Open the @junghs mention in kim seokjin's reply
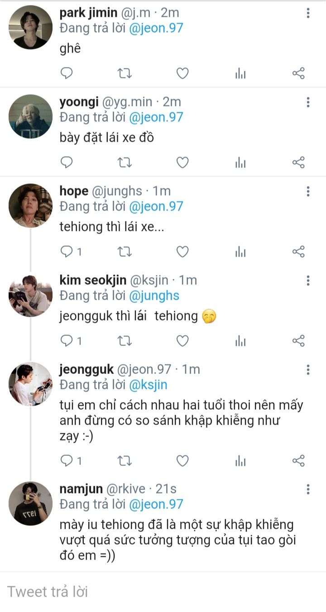The width and height of the screenshot is (326, 612). 154,296
